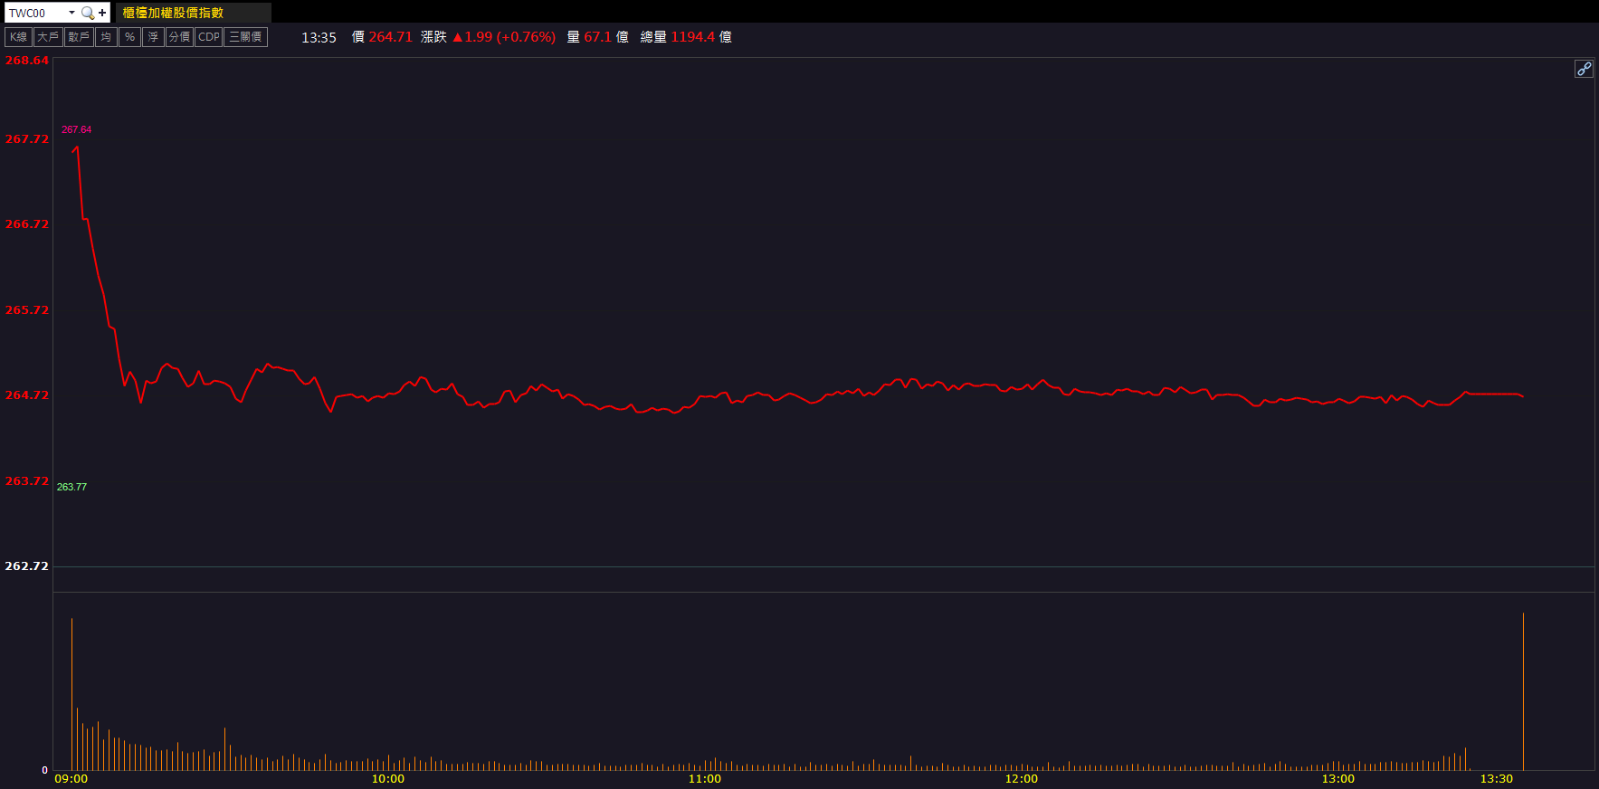Toggle the 散戶 indicator button
Screen dimensions: 1599x789
tap(79, 37)
